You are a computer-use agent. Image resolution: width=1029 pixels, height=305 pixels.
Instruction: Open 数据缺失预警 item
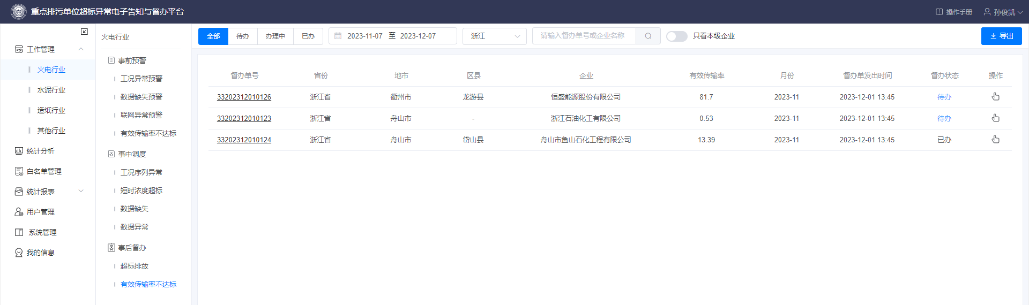coord(141,97)
